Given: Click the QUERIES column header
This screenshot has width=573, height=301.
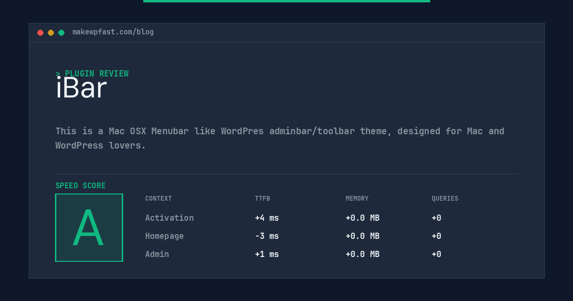Looking at the screenshot, I should (x=445, y=199).
